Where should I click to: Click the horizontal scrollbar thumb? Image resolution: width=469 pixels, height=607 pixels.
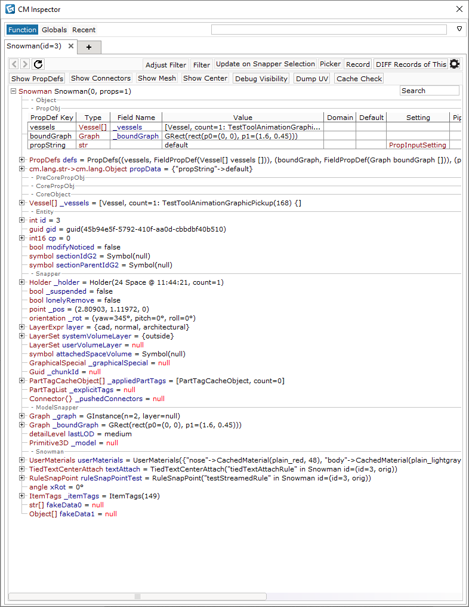[137, 596]
